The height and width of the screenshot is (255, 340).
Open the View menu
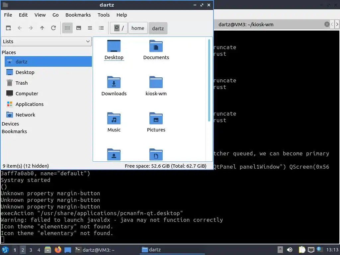coord(40,15)
